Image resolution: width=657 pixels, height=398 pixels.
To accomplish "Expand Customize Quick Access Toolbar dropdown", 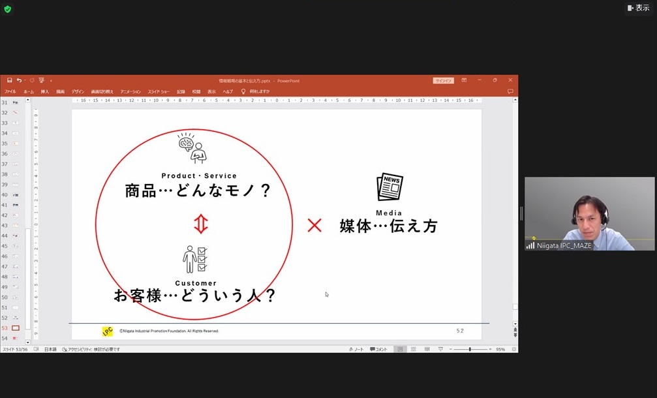I will (51, 80).
